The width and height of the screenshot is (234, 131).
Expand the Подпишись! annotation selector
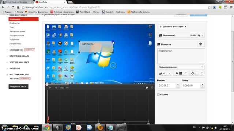181,35
